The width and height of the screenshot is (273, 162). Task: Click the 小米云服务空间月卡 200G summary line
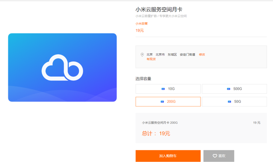(x=160, y=123)
